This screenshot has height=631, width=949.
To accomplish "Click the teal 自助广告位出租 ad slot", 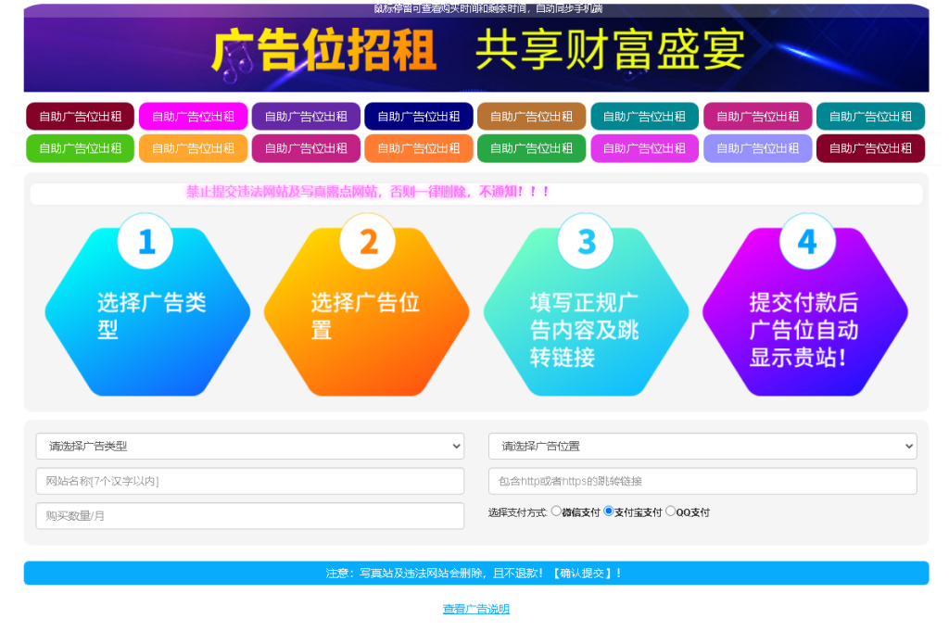I will point(644,116).
